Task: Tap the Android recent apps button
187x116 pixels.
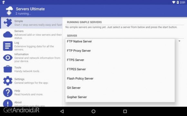Action: [125, 111]
